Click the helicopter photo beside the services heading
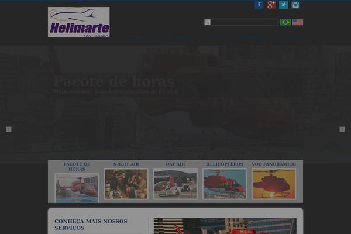This screenshot has height=234, width=351. pyautogui.click(x=225, y=226)
